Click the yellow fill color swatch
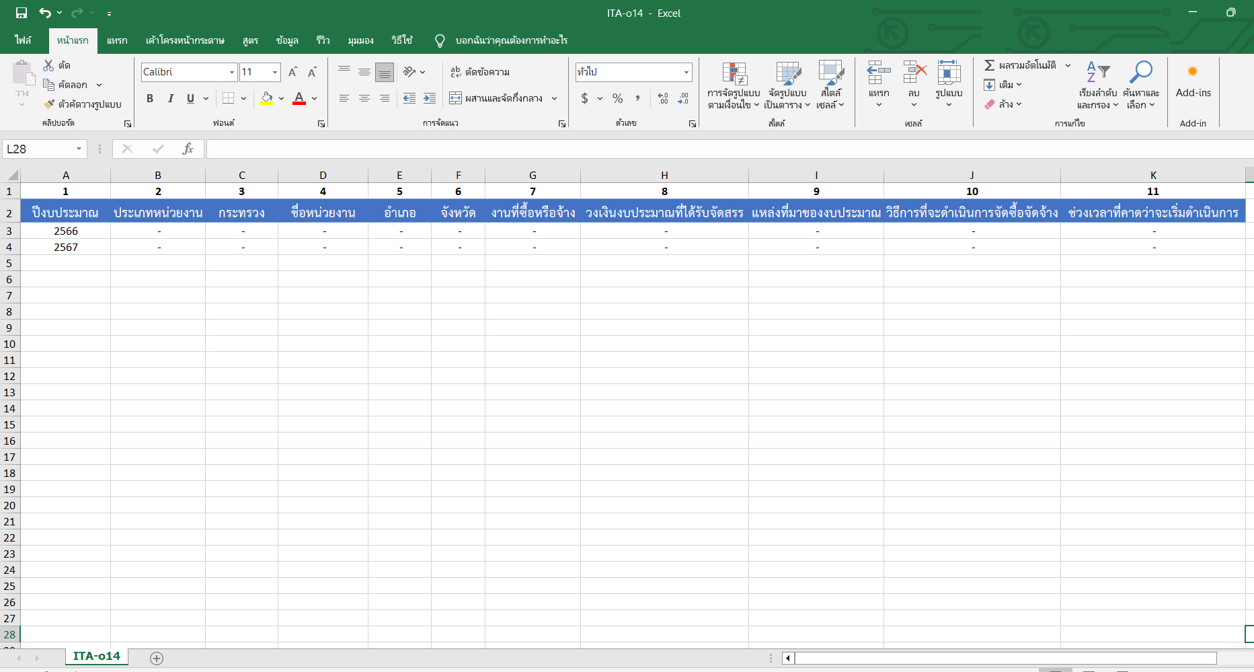 pyautogui.click(x=267, y=98)
